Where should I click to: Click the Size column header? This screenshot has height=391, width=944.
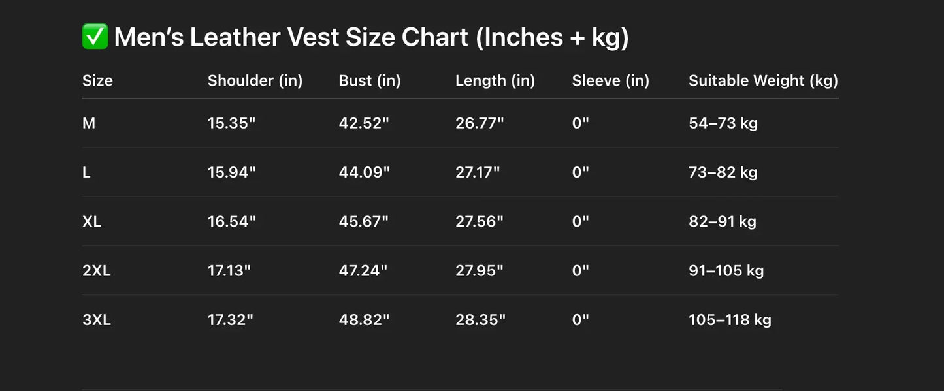click(97, 80)
